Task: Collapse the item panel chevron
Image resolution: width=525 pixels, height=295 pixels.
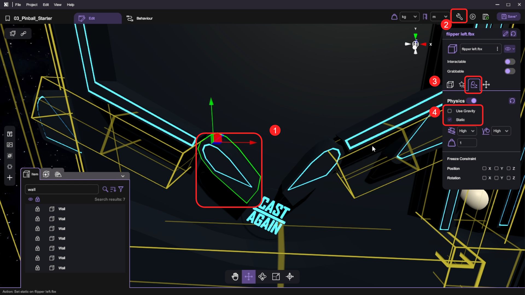Action: tap(123, 176)
